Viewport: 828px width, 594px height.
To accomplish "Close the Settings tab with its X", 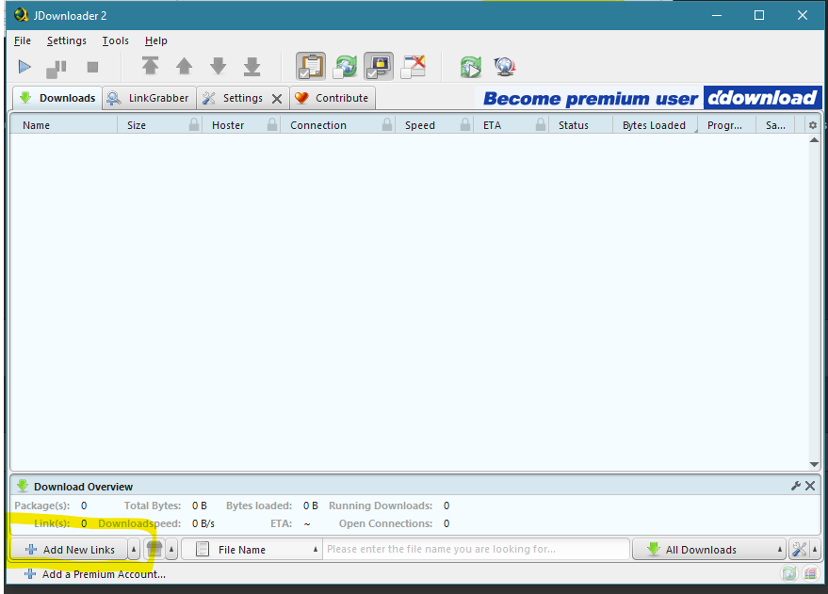I will (x=277, y=99).
